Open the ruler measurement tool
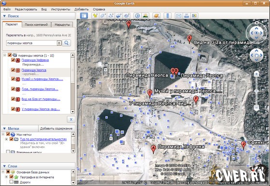 click(x=168, y=16)
